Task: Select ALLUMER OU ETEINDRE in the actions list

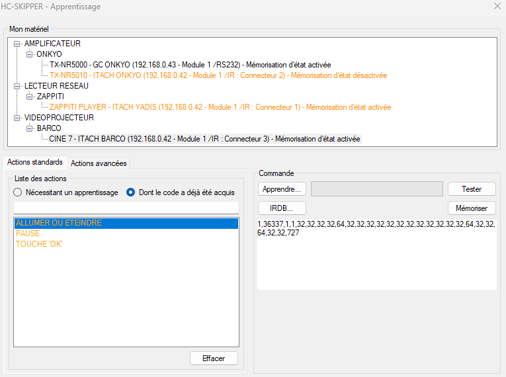Action: [x=126, y=223]
